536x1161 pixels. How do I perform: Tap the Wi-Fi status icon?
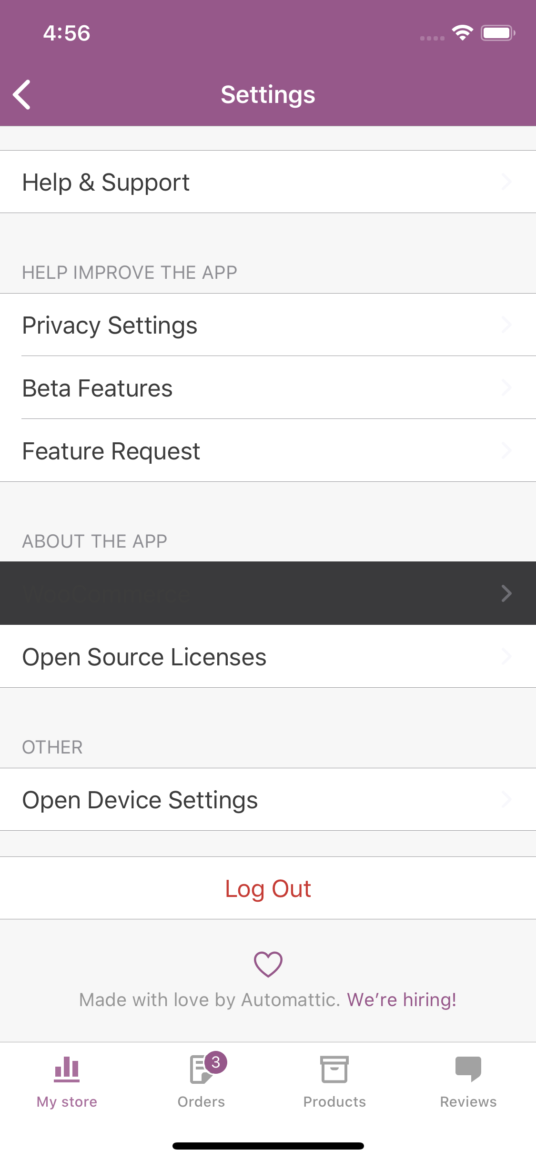pyautogui.click(x=463, y=33)
